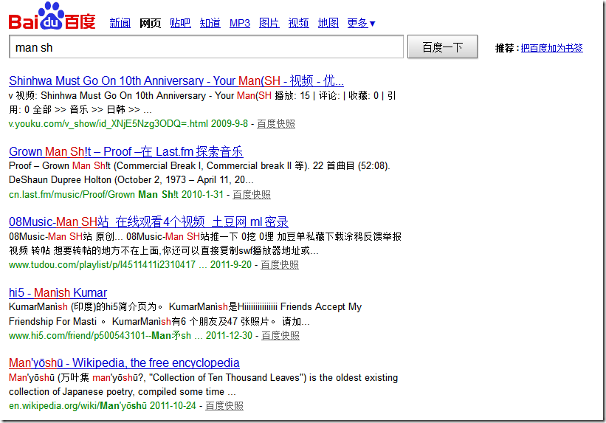The width and height of the screenshot is (606, 423).
Task: Open 百度快照 for the hi5 result
Action: tap(280, 336)
